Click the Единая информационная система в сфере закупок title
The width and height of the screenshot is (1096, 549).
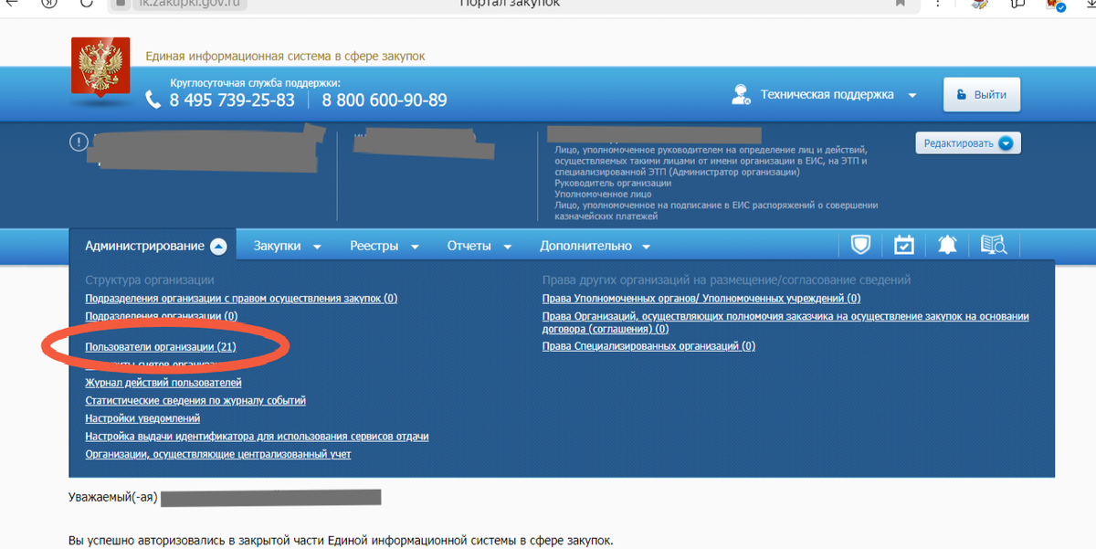pyautogui.click(x=285, y=57)
